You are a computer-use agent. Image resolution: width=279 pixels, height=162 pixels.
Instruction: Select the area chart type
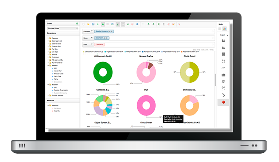(x=223, y=75)
